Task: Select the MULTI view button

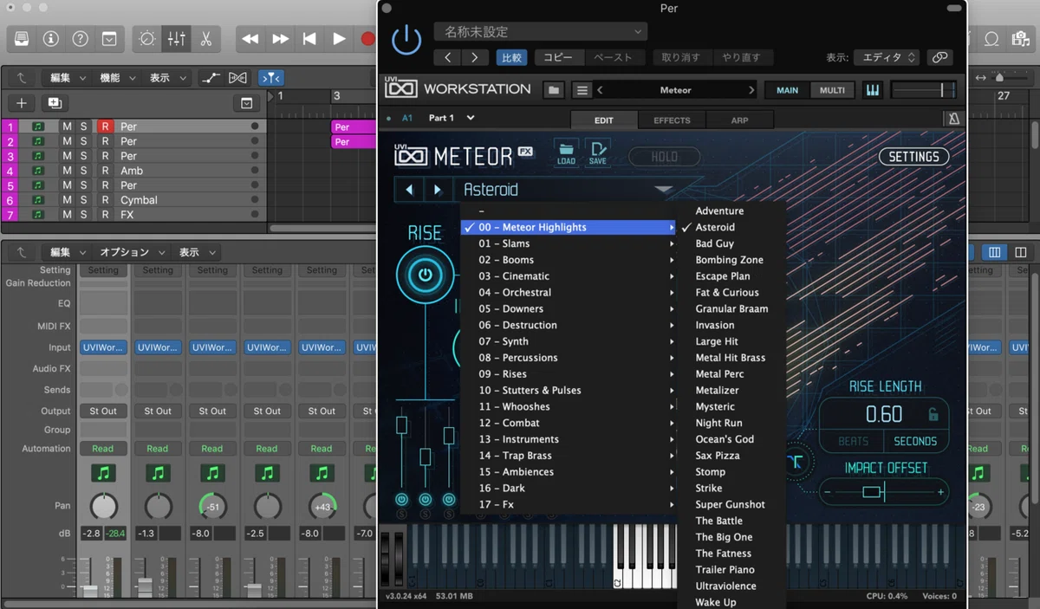Action: point(832,90)
